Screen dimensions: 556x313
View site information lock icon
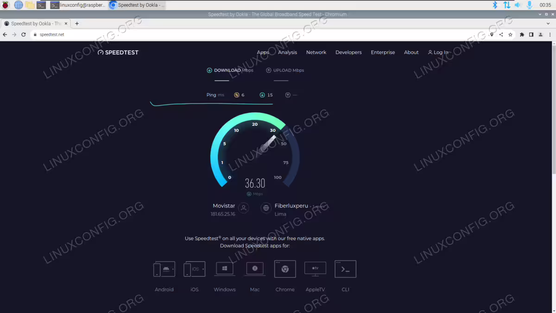pyautogui.click(x=35, y=35)
